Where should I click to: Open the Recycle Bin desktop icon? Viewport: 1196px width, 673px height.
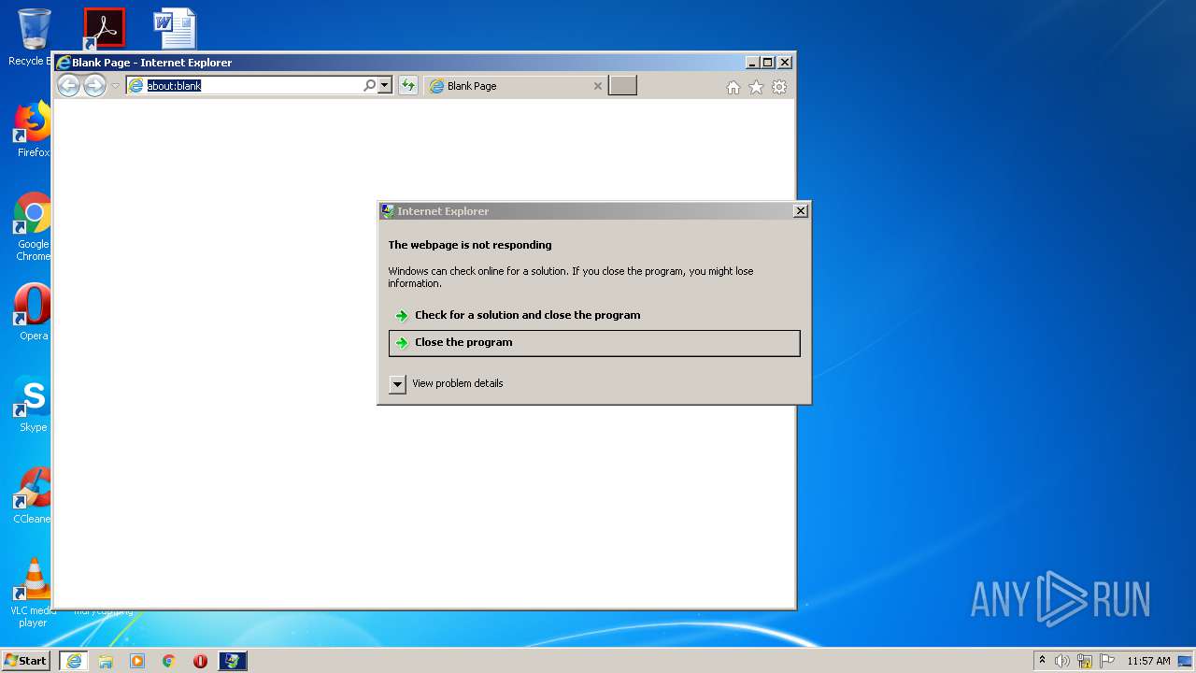pos(34,37)
